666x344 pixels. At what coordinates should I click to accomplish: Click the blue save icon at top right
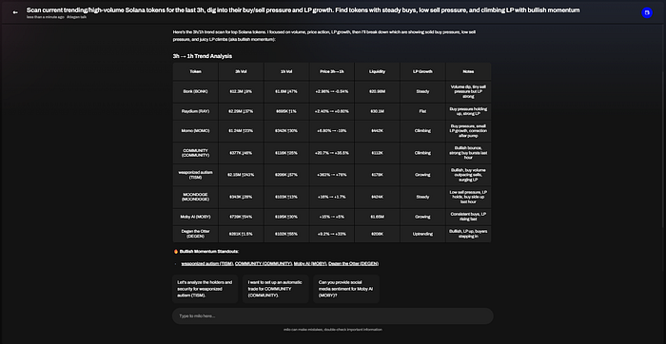646,12
